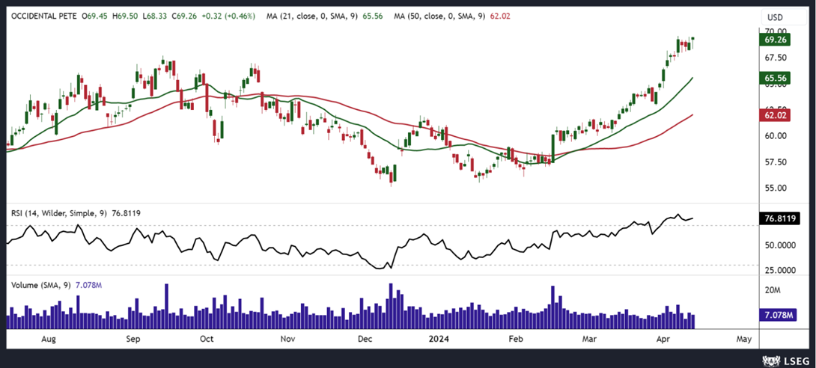Click the OCCIDENTAL PETE symbol title
This screenshot has width=816, height=368.
click(x=42, y=16)
